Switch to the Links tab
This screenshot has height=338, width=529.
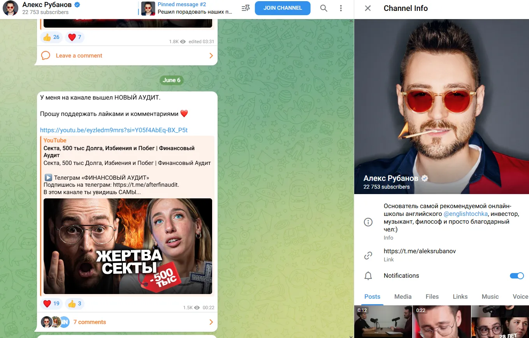click(x=460, y=296)
